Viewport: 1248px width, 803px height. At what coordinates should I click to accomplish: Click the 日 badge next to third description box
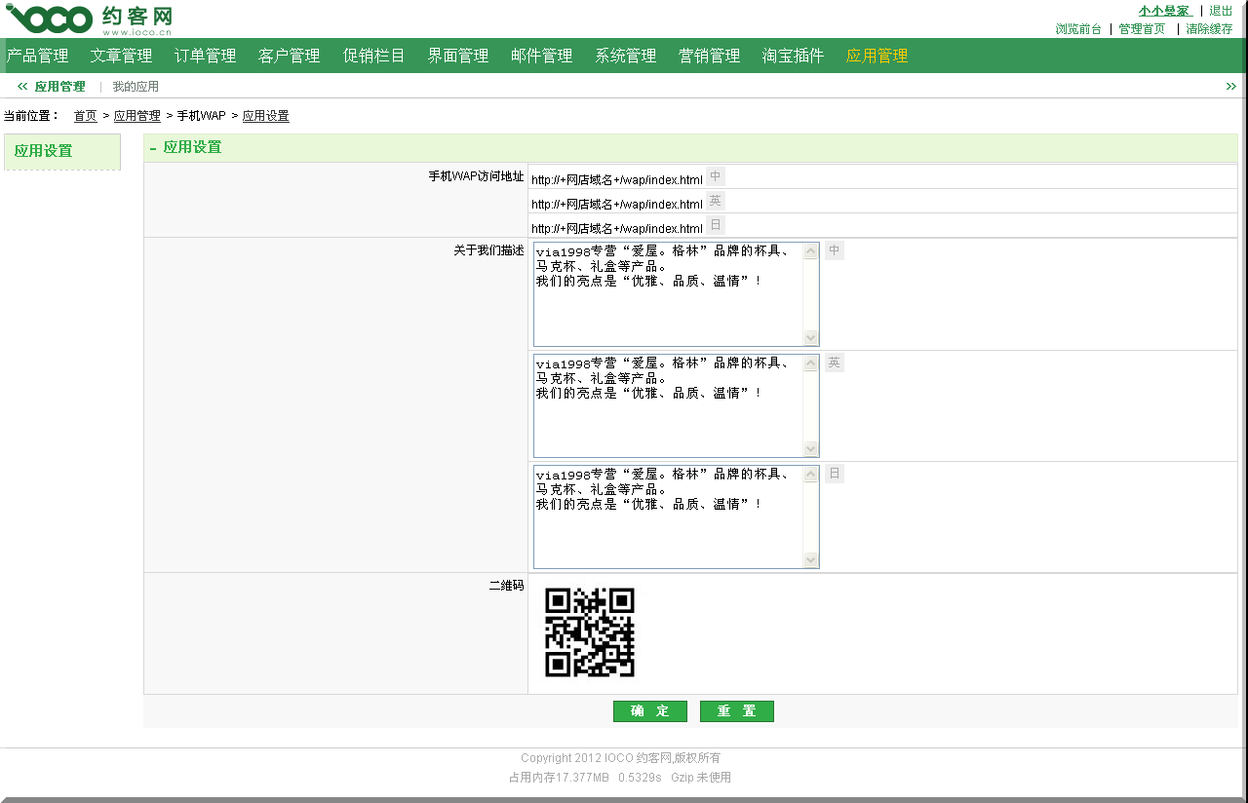(835, 474)
